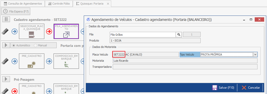Select the Manual radio option
This screenshot has height=94, width=267.
pyautogui.click(x=40, y=45)
